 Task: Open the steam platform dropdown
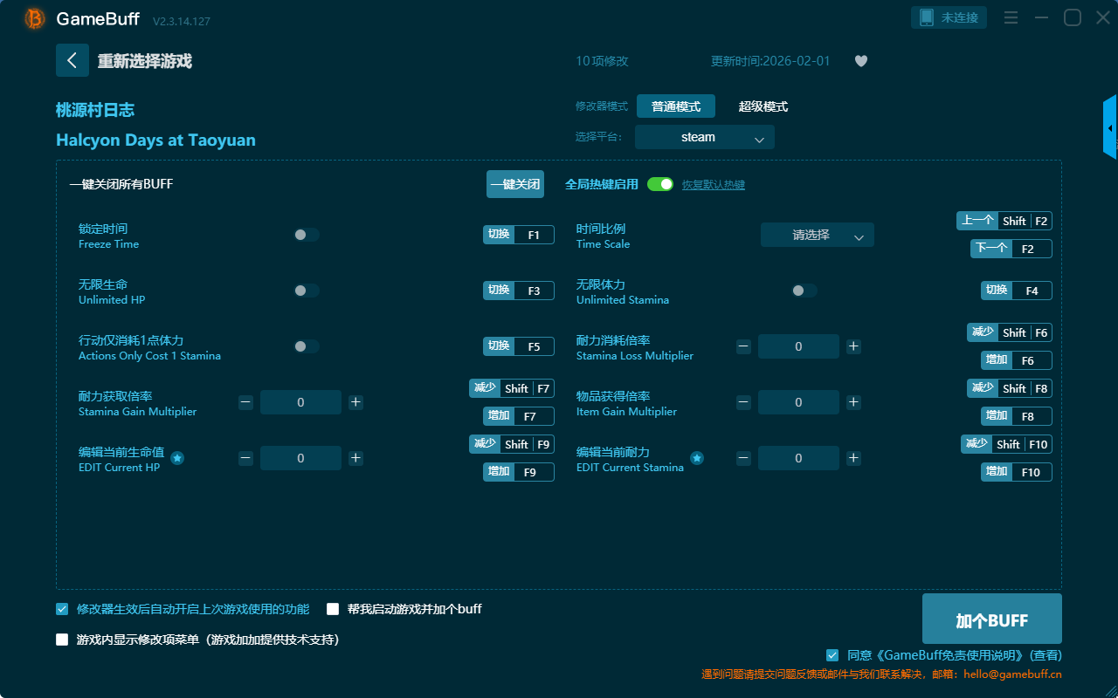tap(704, 137)
